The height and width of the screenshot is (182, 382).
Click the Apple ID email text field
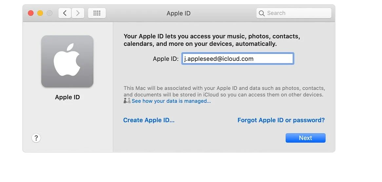pyautogui.click(x=238, y=59)
